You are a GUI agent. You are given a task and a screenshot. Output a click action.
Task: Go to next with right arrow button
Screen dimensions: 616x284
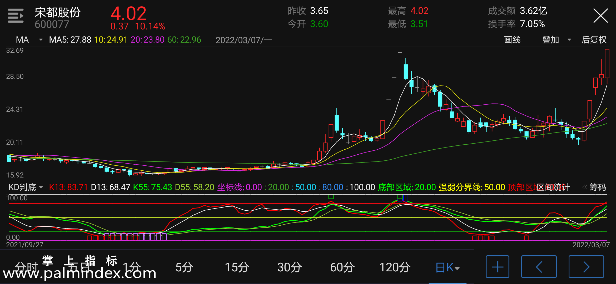[586, 267]
